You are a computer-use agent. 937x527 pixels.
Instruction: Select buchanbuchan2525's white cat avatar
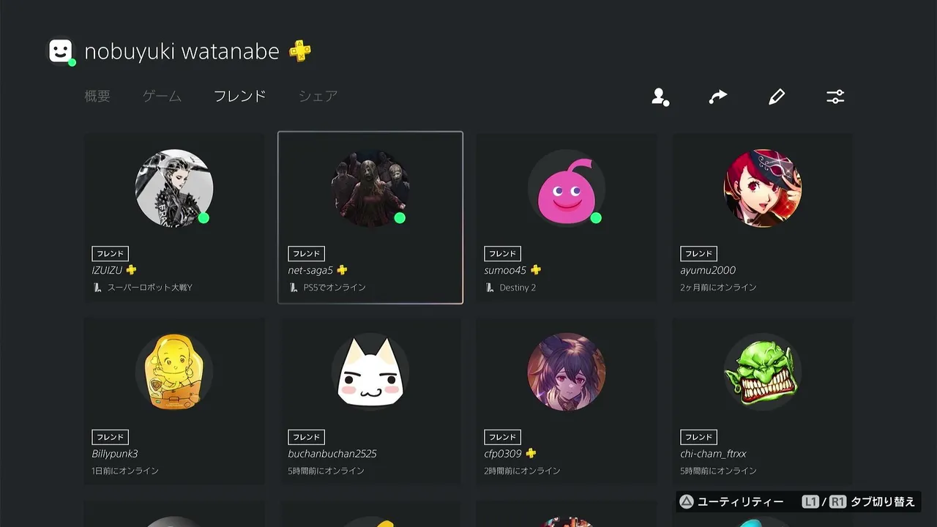pyautogui.click(x=370, y=372)
